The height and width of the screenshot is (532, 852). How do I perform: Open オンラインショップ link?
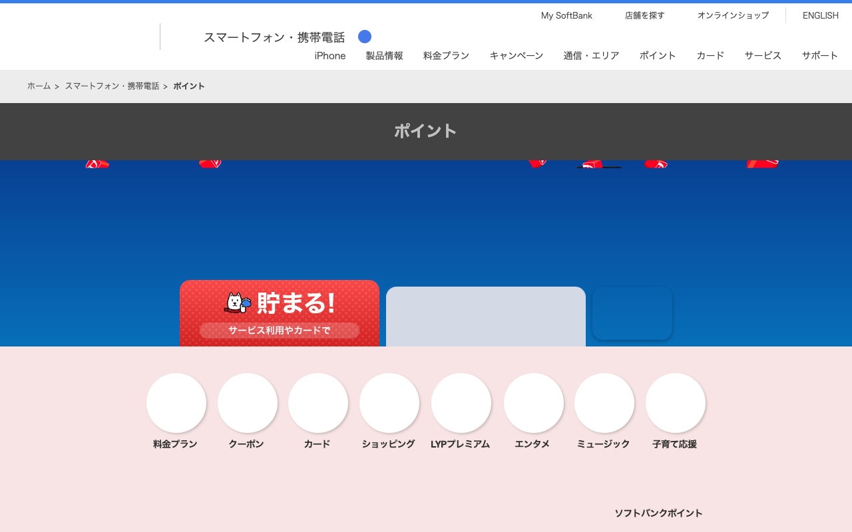click(733, 15)
